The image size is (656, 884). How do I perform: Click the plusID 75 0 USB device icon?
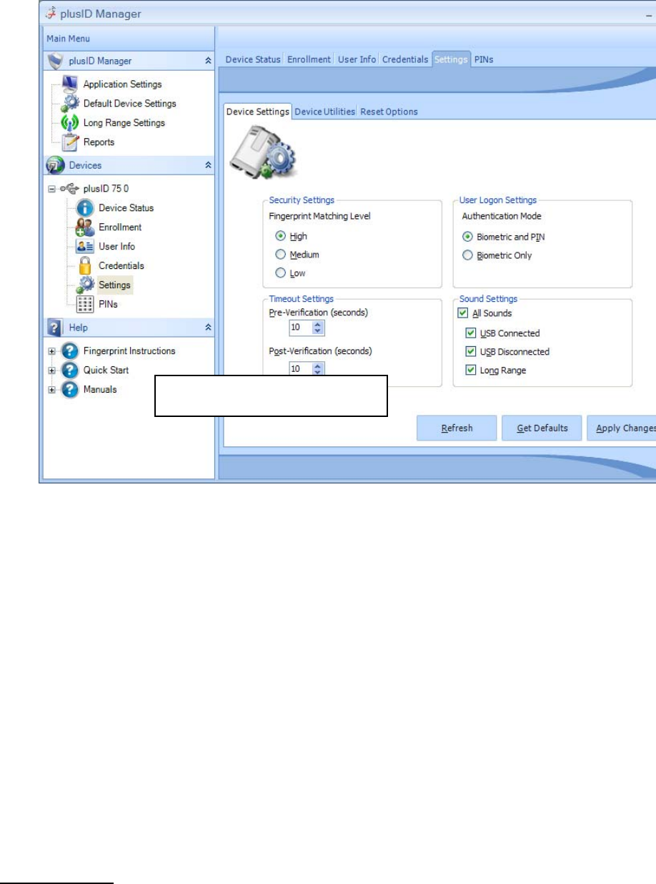pyautogui.click(x=70, y=189)
